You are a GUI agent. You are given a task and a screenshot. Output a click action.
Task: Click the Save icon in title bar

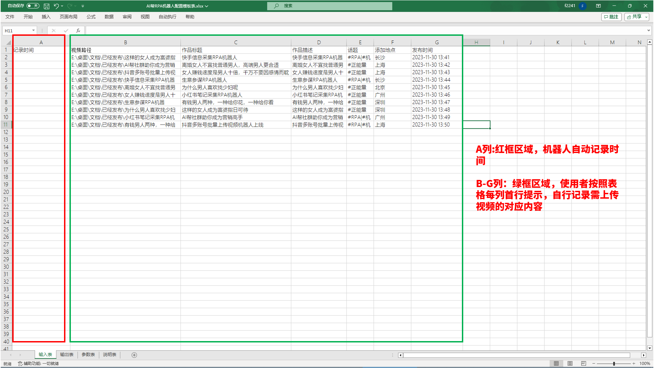(47, 6)
